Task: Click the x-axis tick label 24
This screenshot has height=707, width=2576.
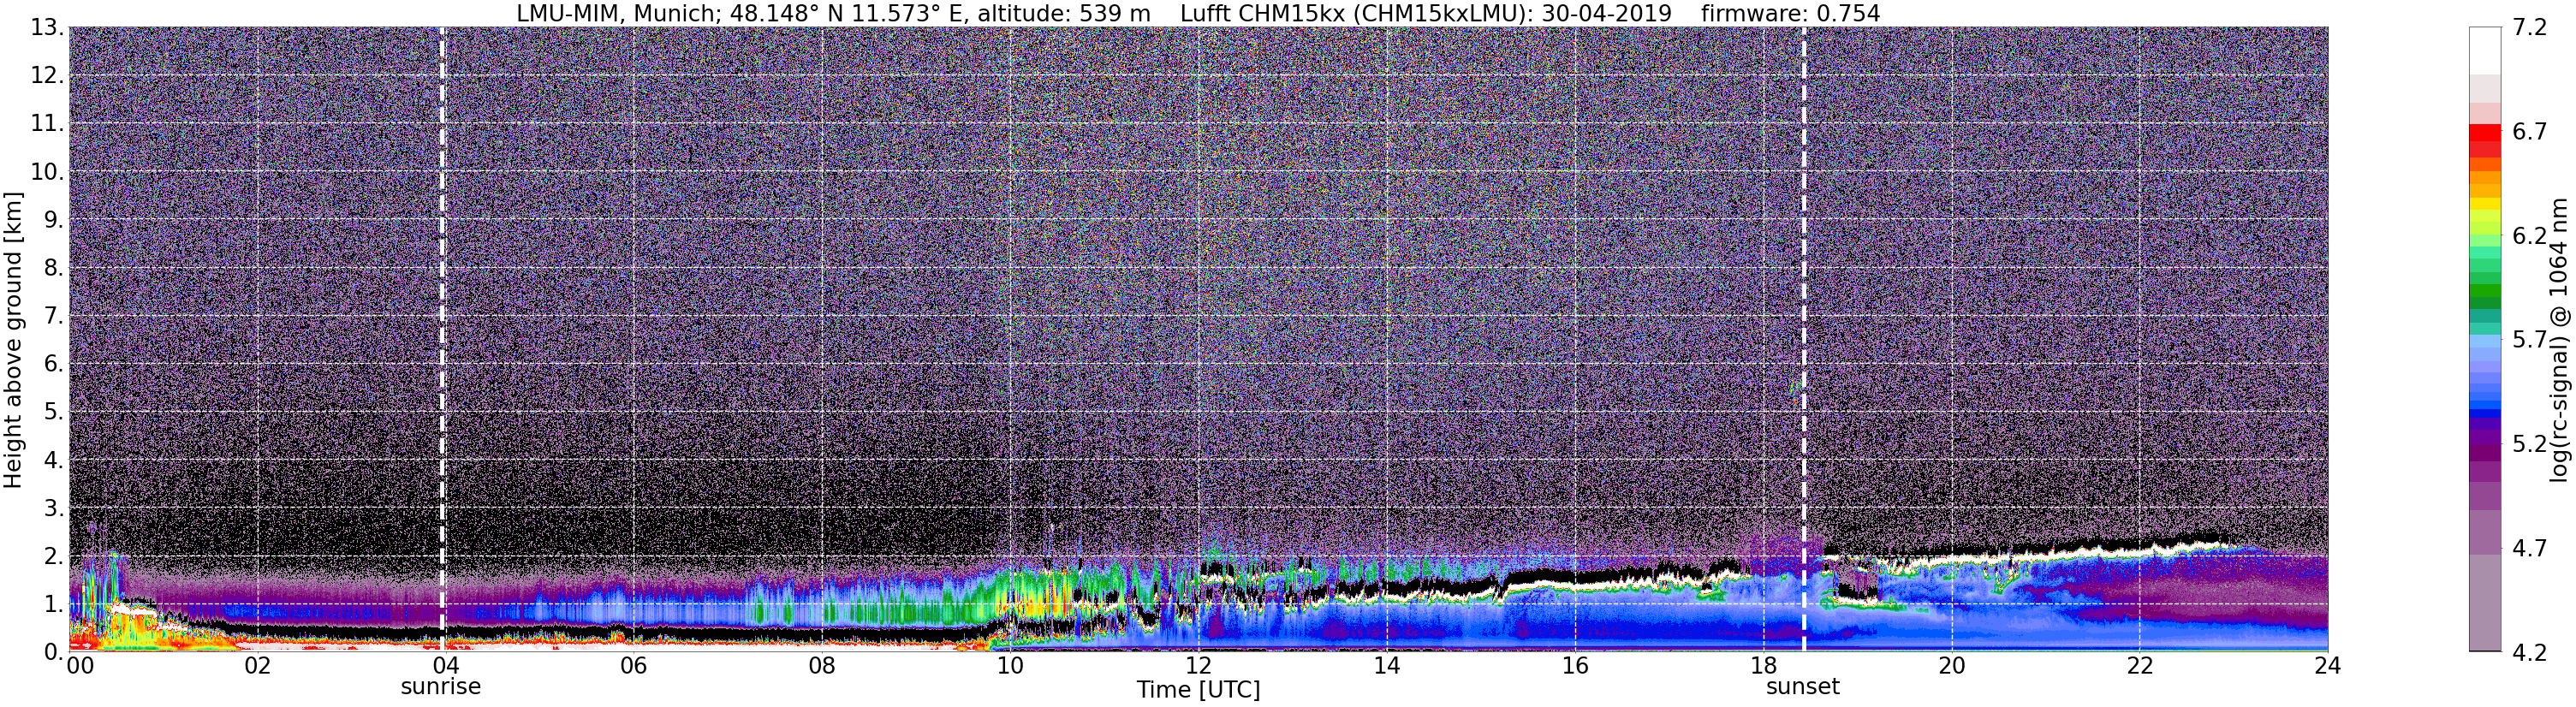Action: point(2327,667)
